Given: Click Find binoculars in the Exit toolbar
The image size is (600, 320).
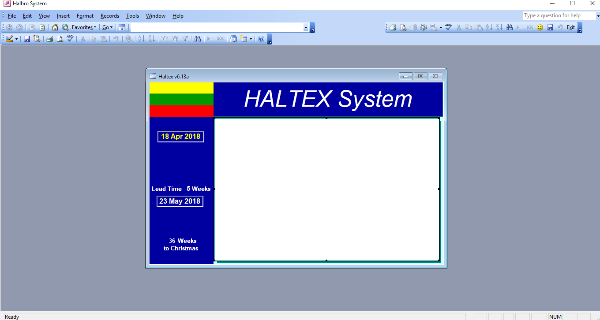Looking at the screenshot, I should (x=510, y=27).
